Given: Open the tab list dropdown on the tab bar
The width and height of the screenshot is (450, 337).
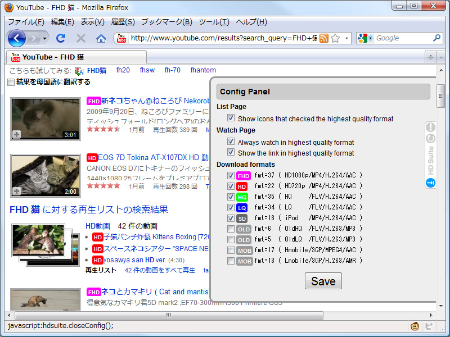Looking at the screenshot, I should point(440,57).
